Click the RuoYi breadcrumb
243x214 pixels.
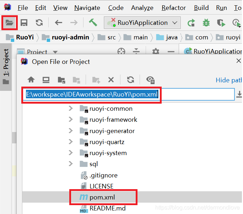20,37
